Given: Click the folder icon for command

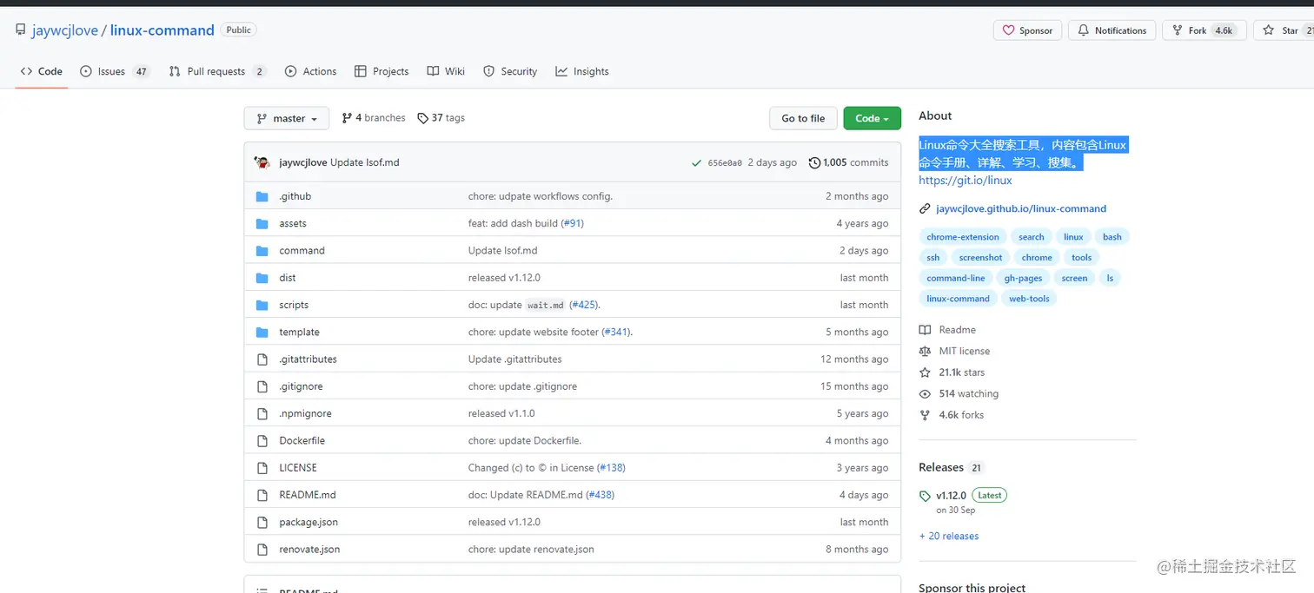Looking at the screenshot, I should point(262,250).
